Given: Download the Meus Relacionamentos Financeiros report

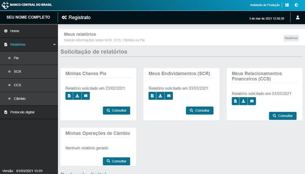Looking at the screenshot, I should click(x=243, y=101).
